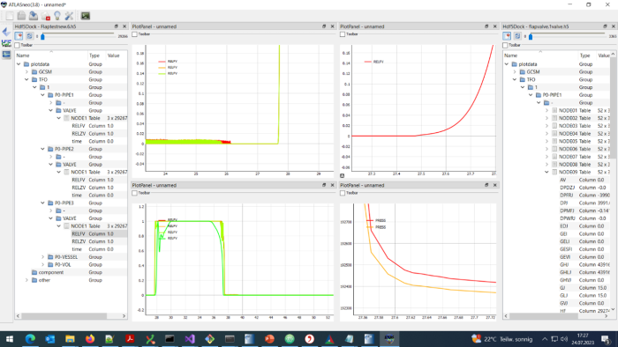Select 'component' group in left tree

point(50,272)
